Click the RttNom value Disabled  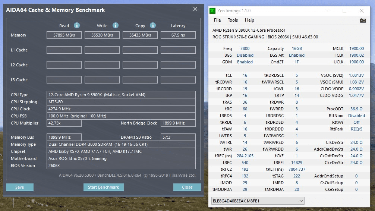tap(356, 115)
